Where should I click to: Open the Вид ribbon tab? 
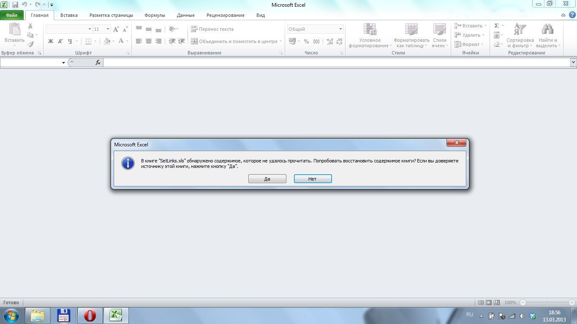point(261,15)
